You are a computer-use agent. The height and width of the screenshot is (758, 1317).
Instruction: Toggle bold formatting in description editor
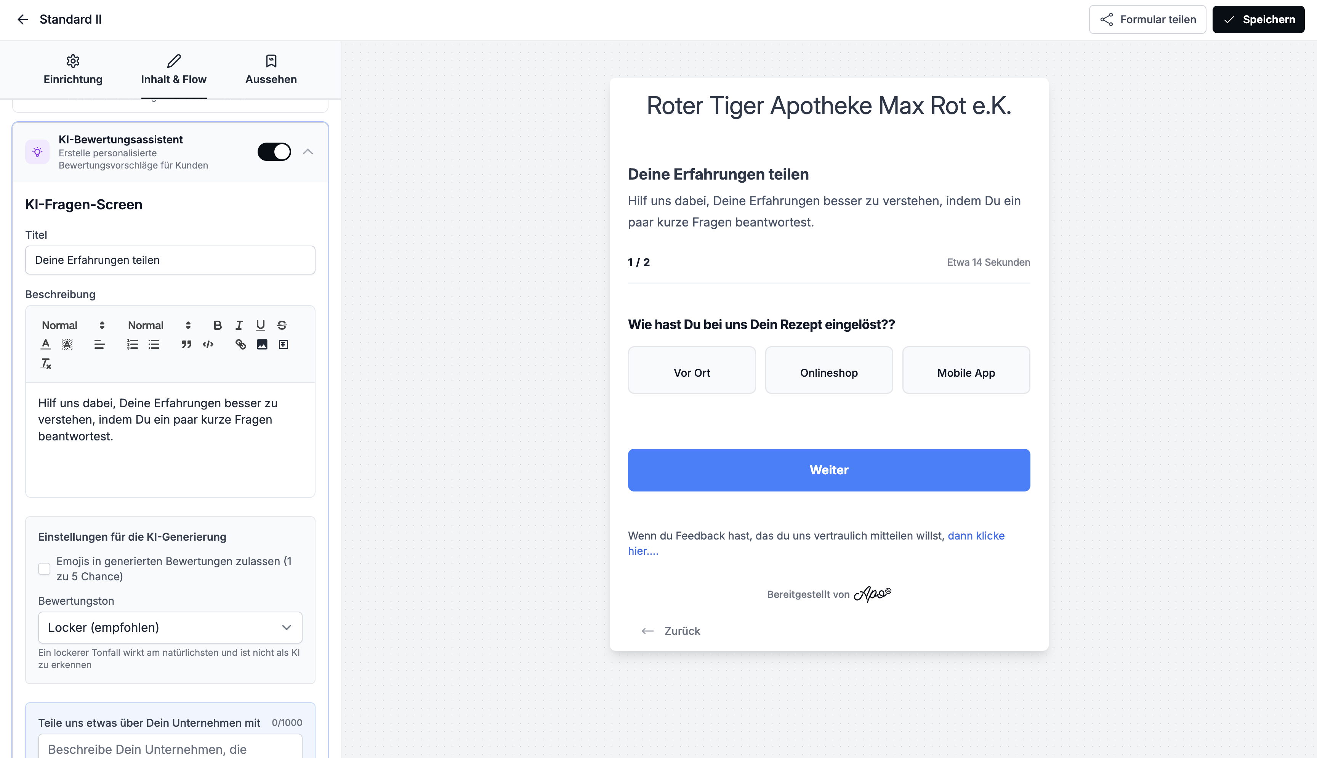tap(218, 325)
